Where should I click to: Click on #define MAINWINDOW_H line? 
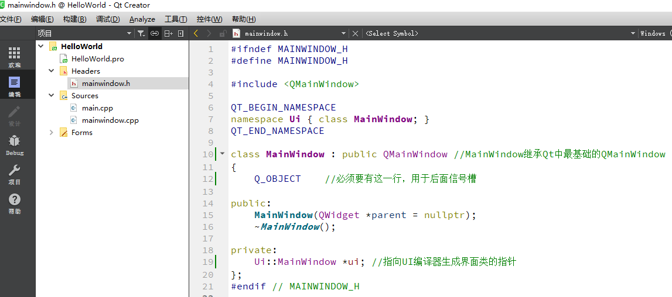(289, 61)
